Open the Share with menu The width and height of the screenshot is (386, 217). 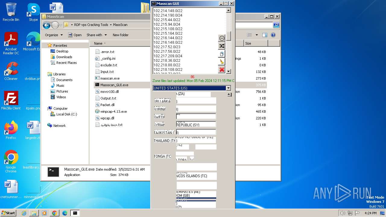(x=96, y=35)
